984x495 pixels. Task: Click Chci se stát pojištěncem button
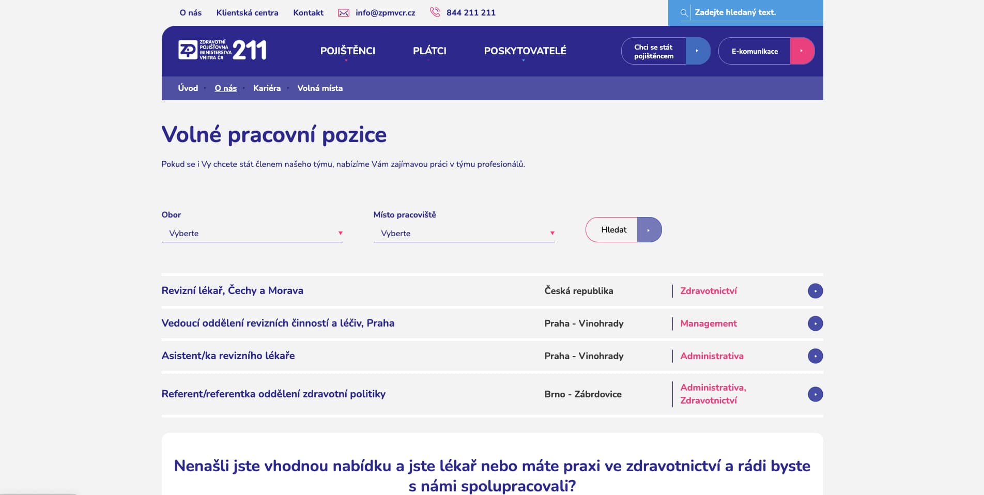pos(665,51)
